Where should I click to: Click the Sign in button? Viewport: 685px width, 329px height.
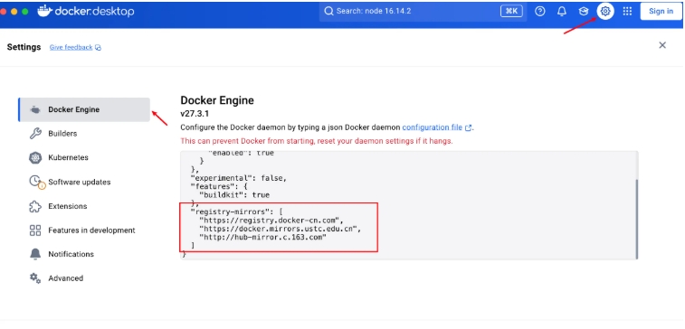(x=661, y=12)
